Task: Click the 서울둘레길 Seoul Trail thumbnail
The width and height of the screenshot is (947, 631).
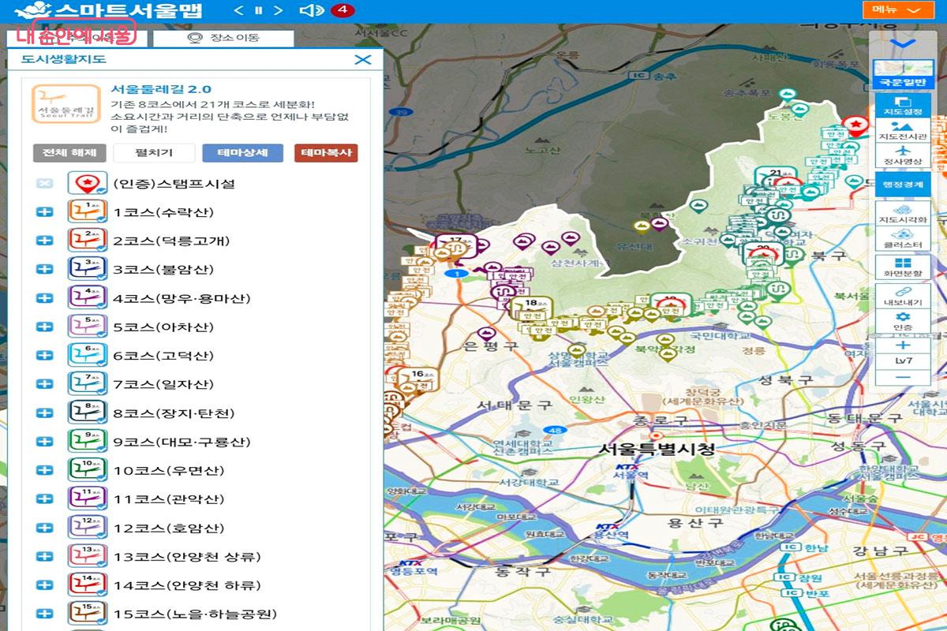Action: click(66, 103)
